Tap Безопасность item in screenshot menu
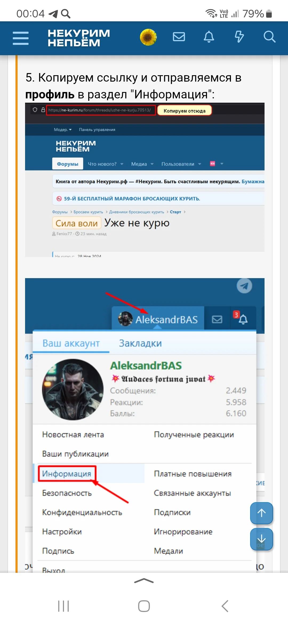This screenshot has width=288, height=624. click(67, 493)
